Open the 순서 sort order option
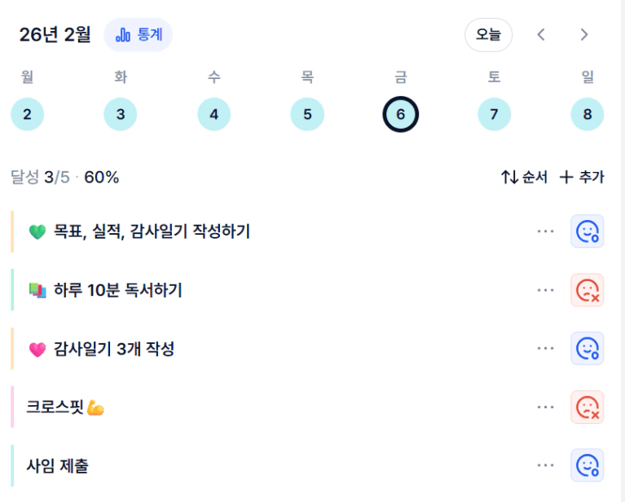Image resolution: width=625 pixels, height=502 pixels. [x=524, y=177]
